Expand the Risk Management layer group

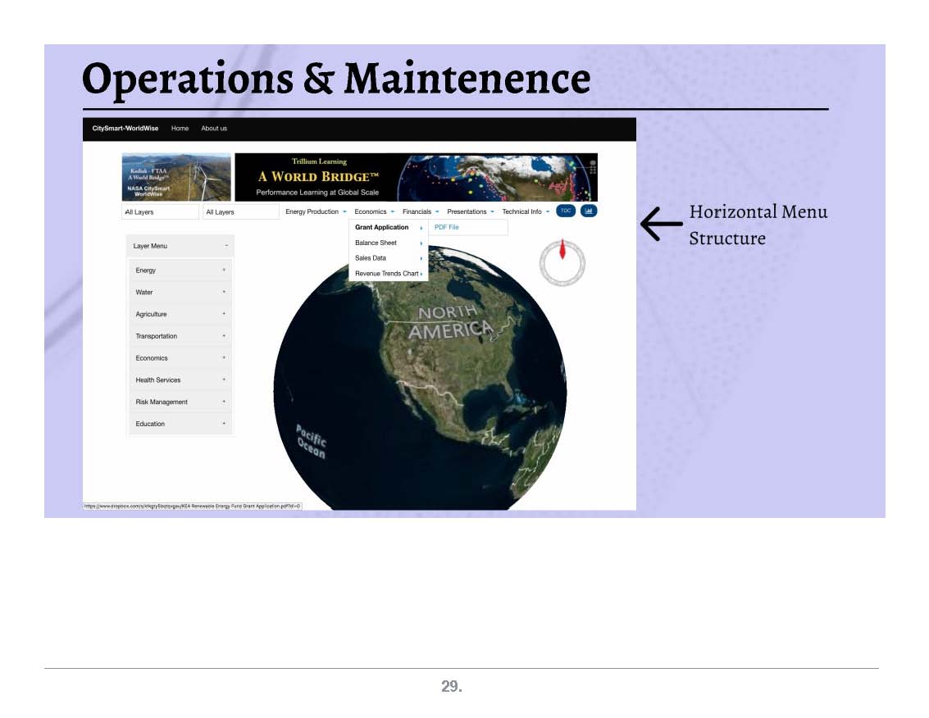180,402
